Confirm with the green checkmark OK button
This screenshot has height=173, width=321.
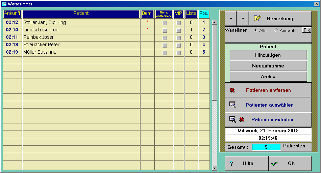pyautogui.click(x=290, y=163)
